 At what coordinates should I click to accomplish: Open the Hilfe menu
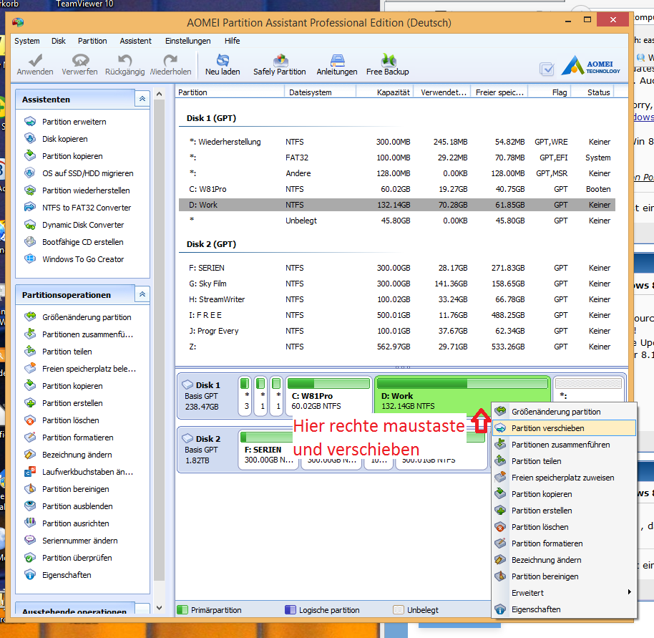pyautogui.click(x=232, y=41)
